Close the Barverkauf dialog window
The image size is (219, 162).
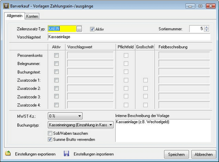(210, 6)
